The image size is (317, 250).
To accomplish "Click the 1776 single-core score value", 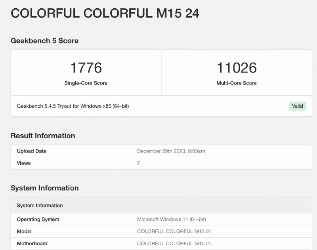I will click(86, 67).
